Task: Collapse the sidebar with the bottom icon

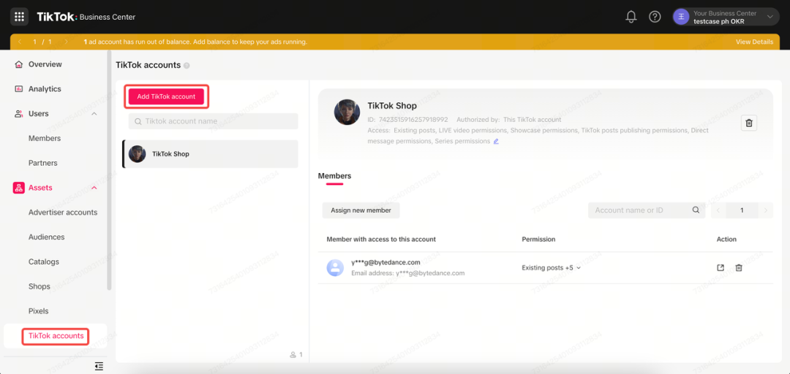Action: [99, 366]
